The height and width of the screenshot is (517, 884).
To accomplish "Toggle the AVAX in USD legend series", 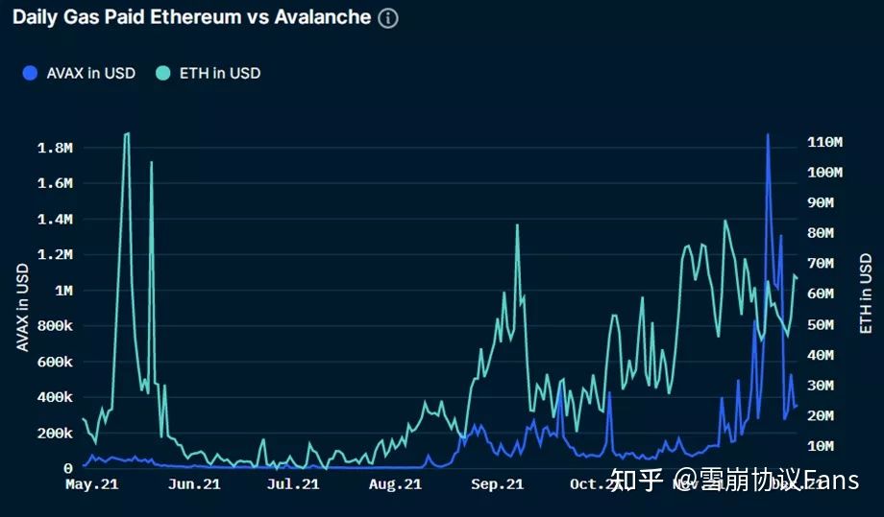I will pos(79,73).
